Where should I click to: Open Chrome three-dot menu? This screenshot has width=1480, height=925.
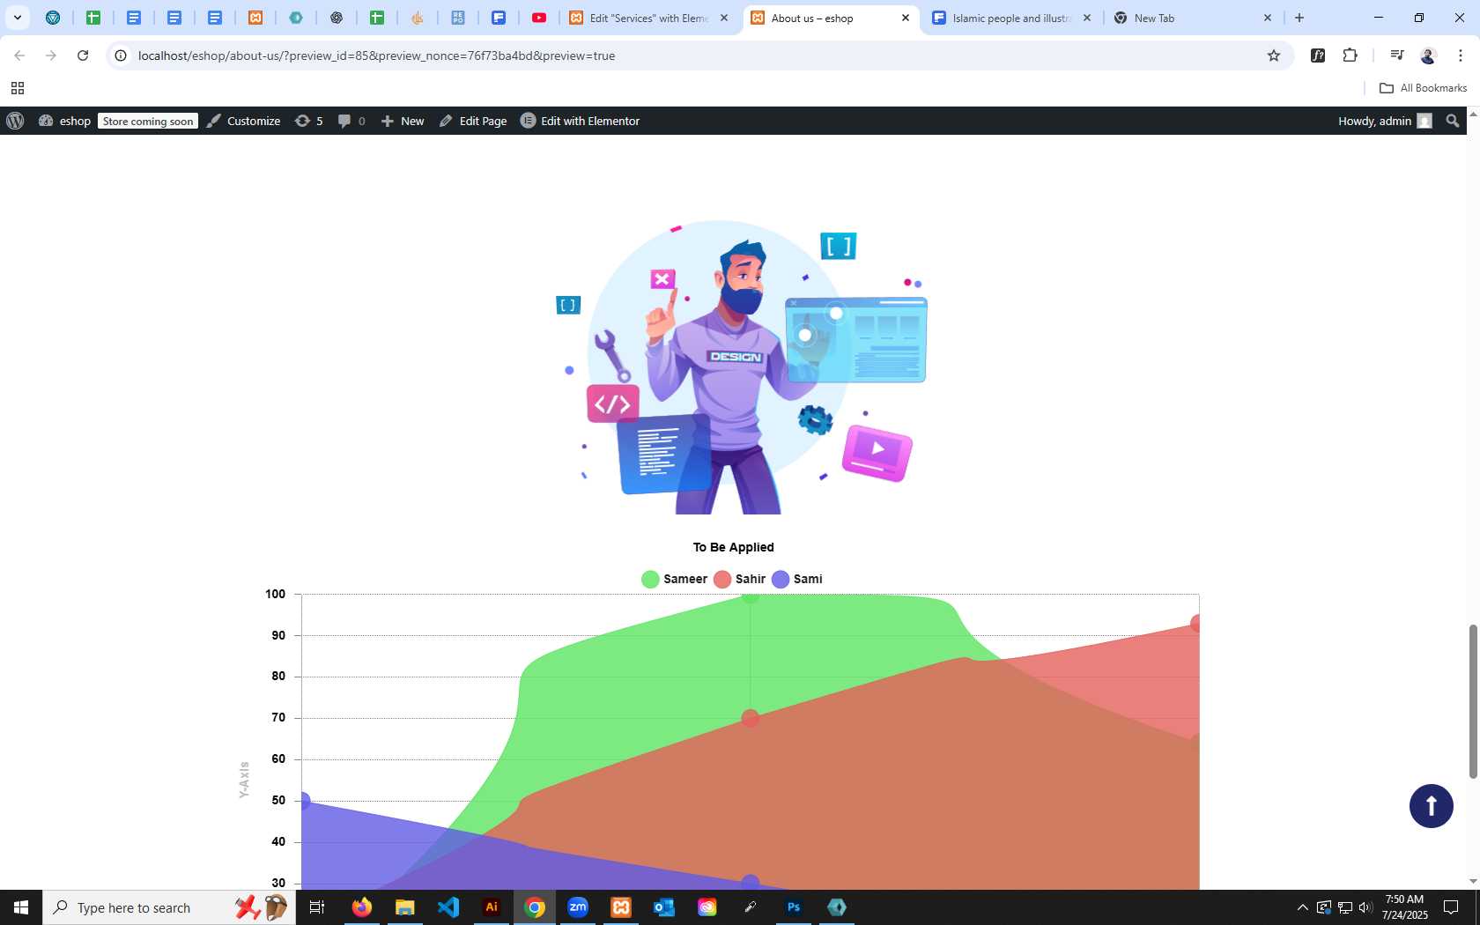coord(1461,55)
